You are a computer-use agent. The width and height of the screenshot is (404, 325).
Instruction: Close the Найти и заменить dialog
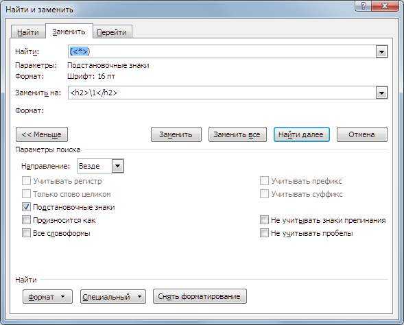[385, 5]
